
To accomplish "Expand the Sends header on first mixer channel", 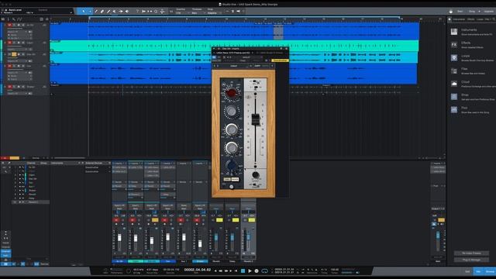I will click(119, 182).
